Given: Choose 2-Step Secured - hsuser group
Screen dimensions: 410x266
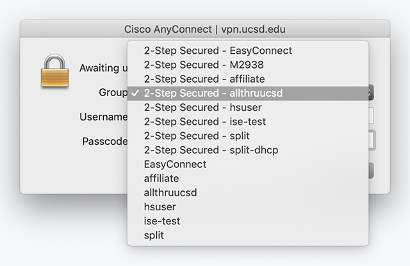Looking at the screenshot, I should [x=248, y=107].
